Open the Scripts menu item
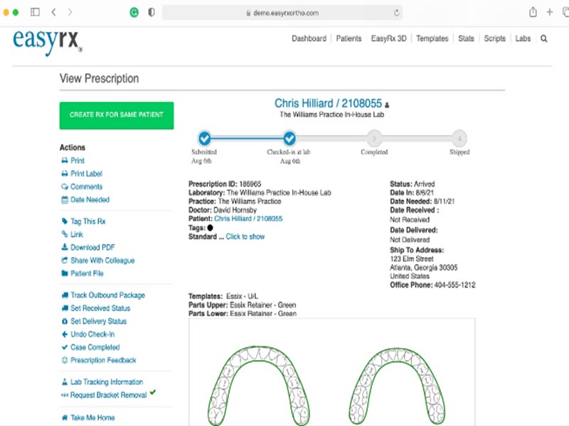 pos(494,38)
